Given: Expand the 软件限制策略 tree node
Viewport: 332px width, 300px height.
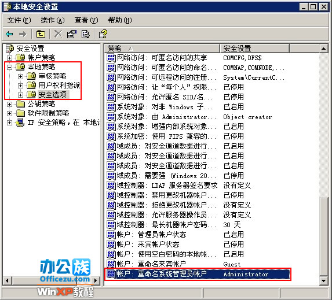Looking at the screenshot, I should click(9, 113).
